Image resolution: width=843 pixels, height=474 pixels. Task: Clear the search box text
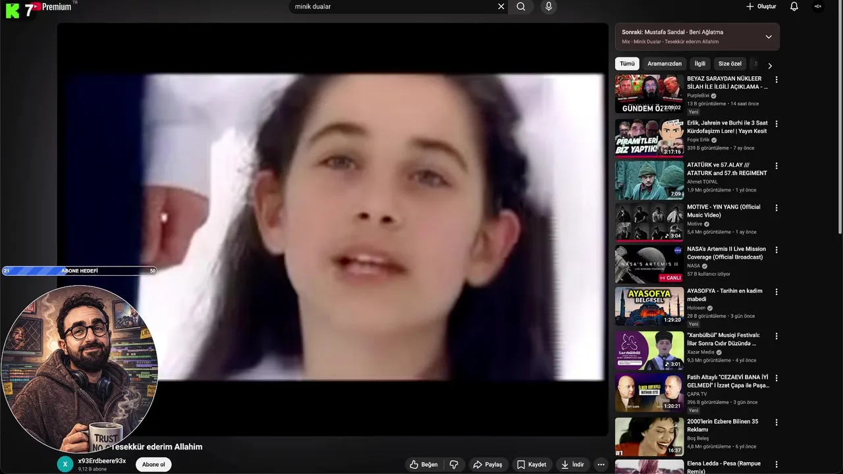pos(501,7)
